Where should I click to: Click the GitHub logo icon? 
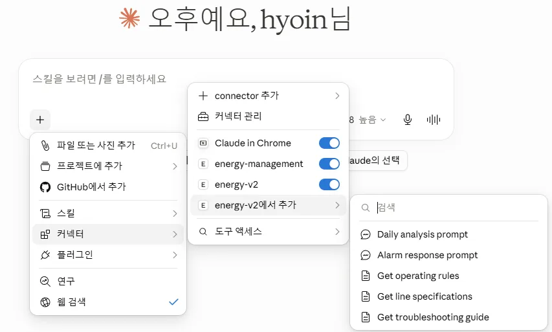pos(45,187)
